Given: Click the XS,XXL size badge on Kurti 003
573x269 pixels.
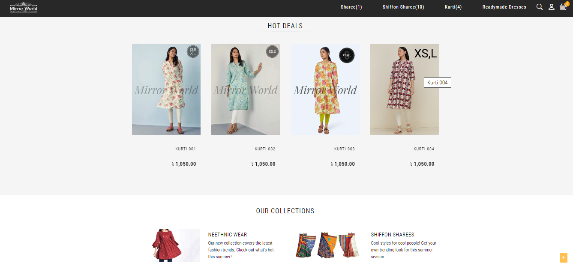Looking at the screenshot, I should (x=347, y=55).
